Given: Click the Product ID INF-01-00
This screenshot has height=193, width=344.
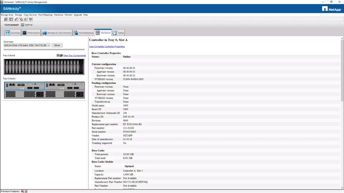Looking at the screenshot, I should coord(128,117).
